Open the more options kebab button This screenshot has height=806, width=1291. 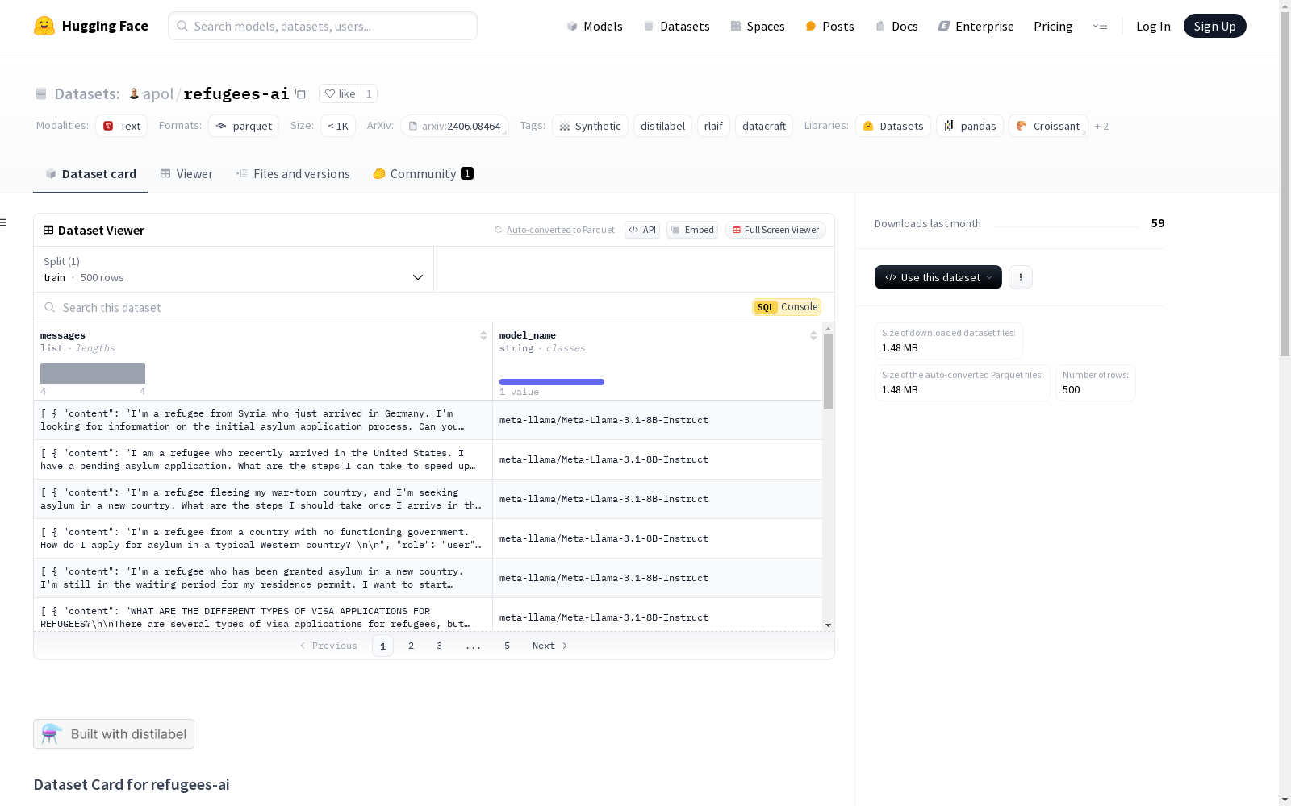1021,277
